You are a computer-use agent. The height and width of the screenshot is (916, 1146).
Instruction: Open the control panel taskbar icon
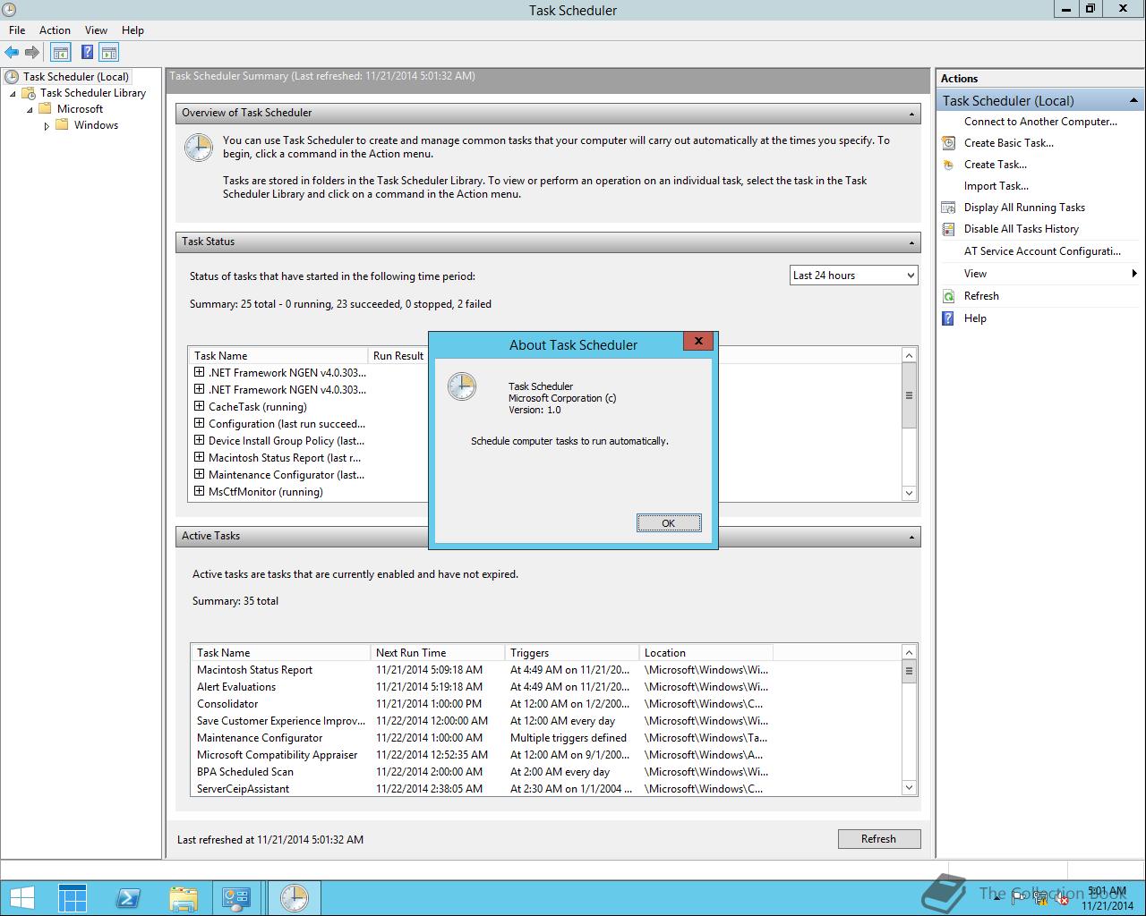click(x=236, y=898)
